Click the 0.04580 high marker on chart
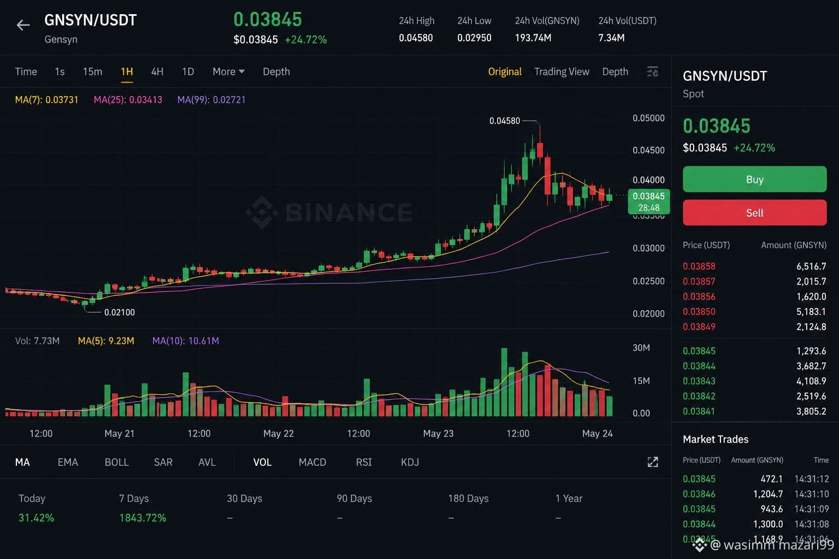This screenshot has width=839, height=559. click(x=505, y=121)
